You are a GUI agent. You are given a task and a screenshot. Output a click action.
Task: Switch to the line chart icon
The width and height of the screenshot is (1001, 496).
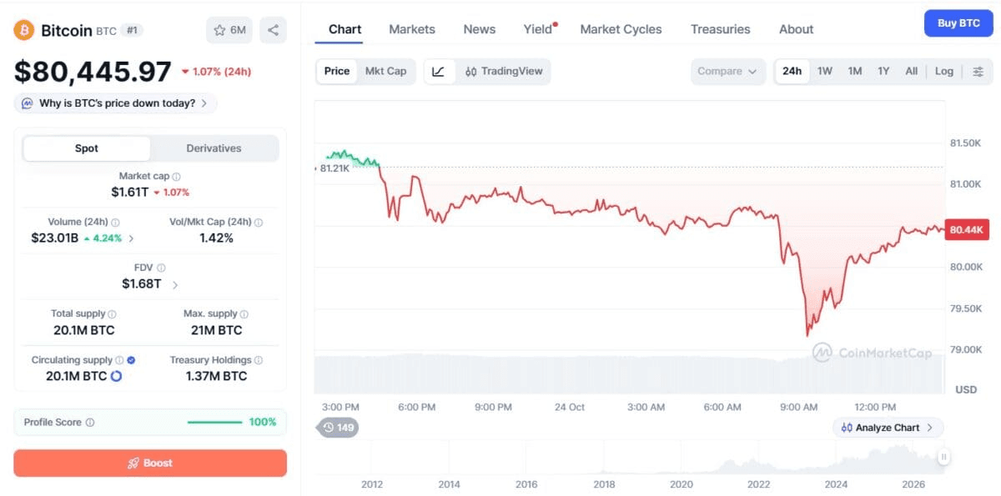point(439,72)
